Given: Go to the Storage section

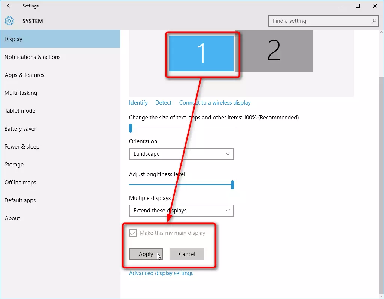Looking at the screenshot, I should click(x=60, y=164).
